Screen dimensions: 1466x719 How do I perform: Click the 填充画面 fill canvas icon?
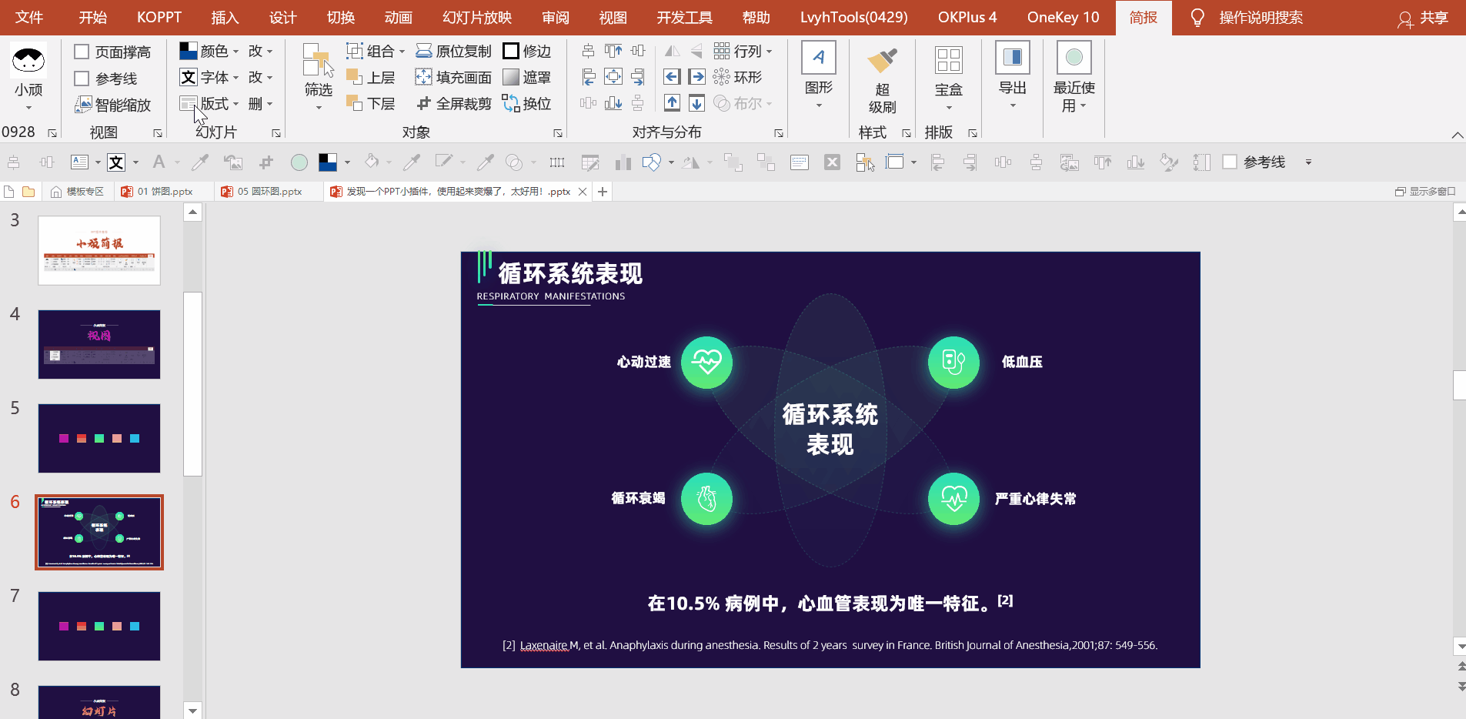click(x=423, y=77)
